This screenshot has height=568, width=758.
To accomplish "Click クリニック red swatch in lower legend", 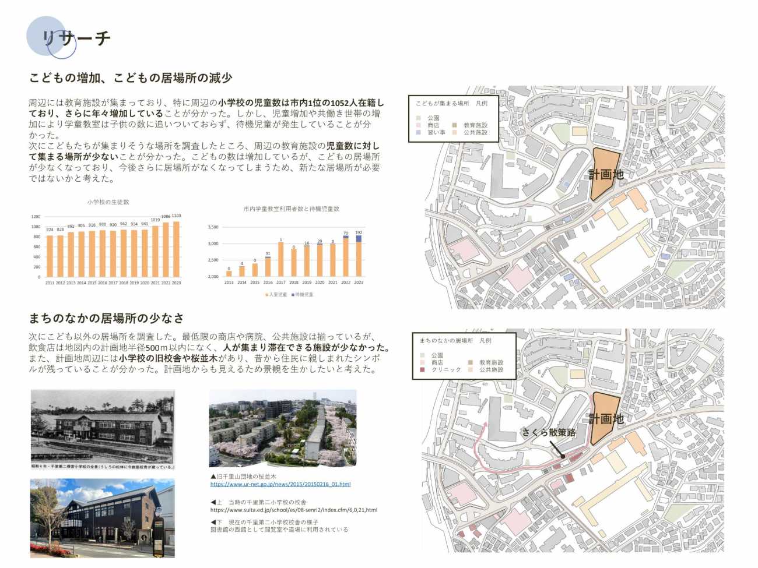I will point(422,370).
